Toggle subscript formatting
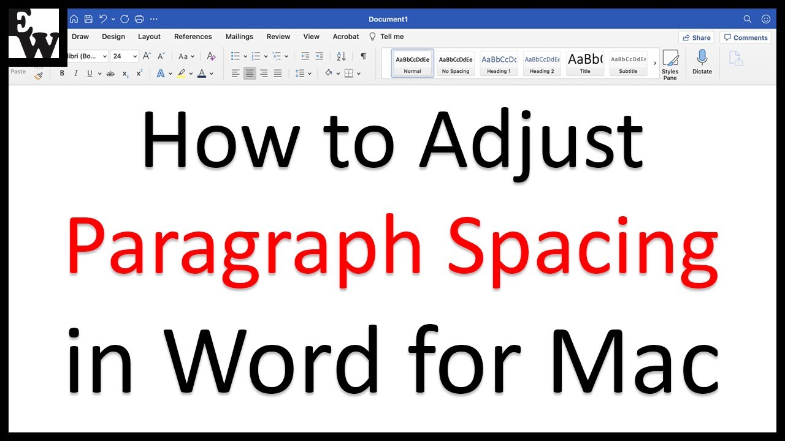The width and height of the screenshot is (785, 441). tap(125, 73)
